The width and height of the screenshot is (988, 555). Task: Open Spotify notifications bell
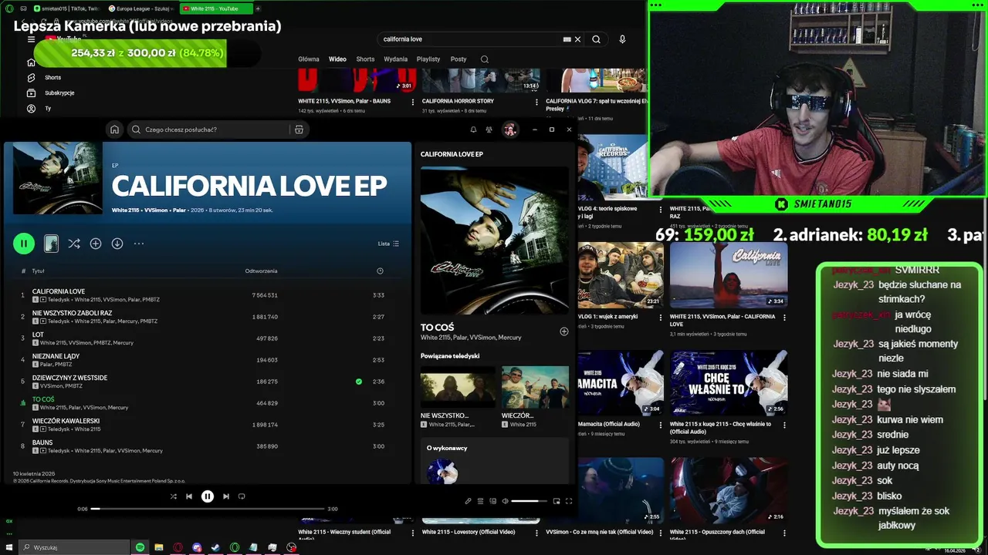(x=473, y=129)
